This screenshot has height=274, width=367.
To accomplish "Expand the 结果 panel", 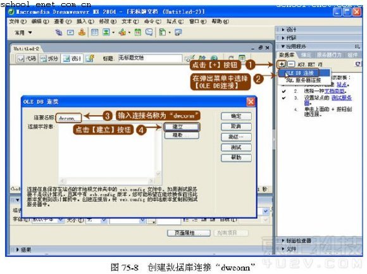I will click(x=23, y=250).
